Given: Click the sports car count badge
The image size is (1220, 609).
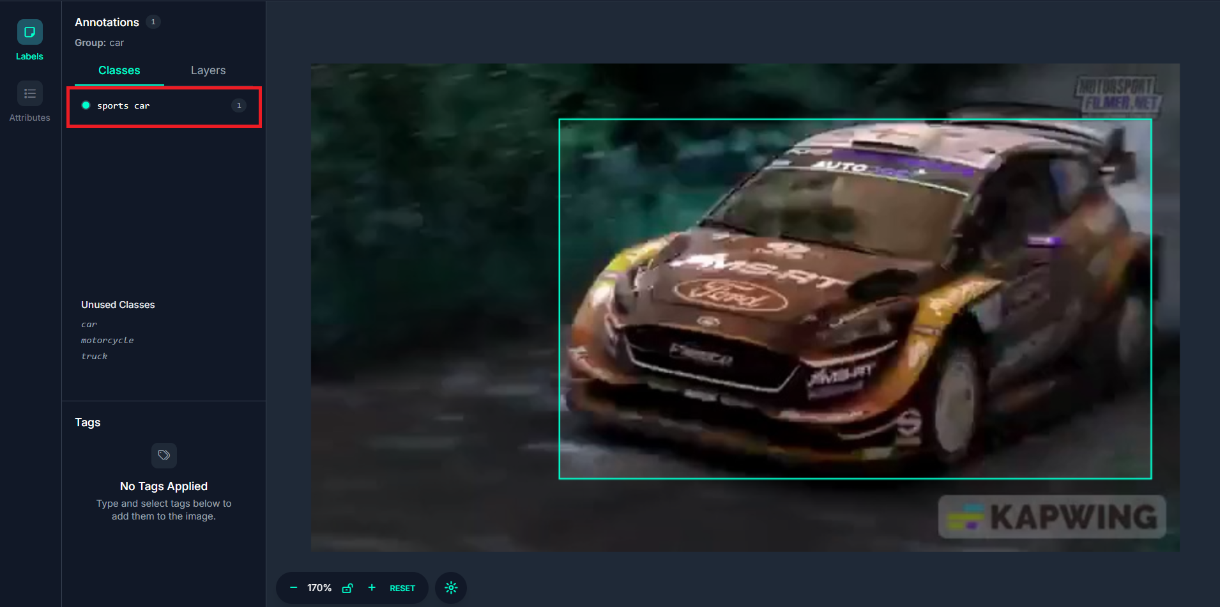Looking at the screenshot, I should pos(239,105).
